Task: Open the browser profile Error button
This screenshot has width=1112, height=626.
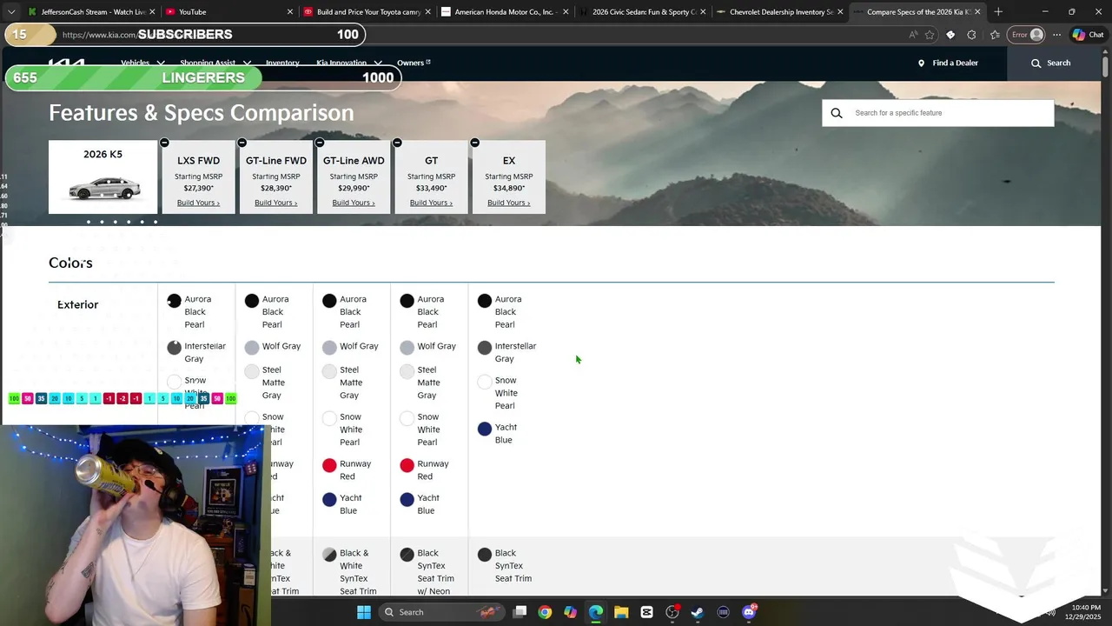Action: (x=1026, y=35)
